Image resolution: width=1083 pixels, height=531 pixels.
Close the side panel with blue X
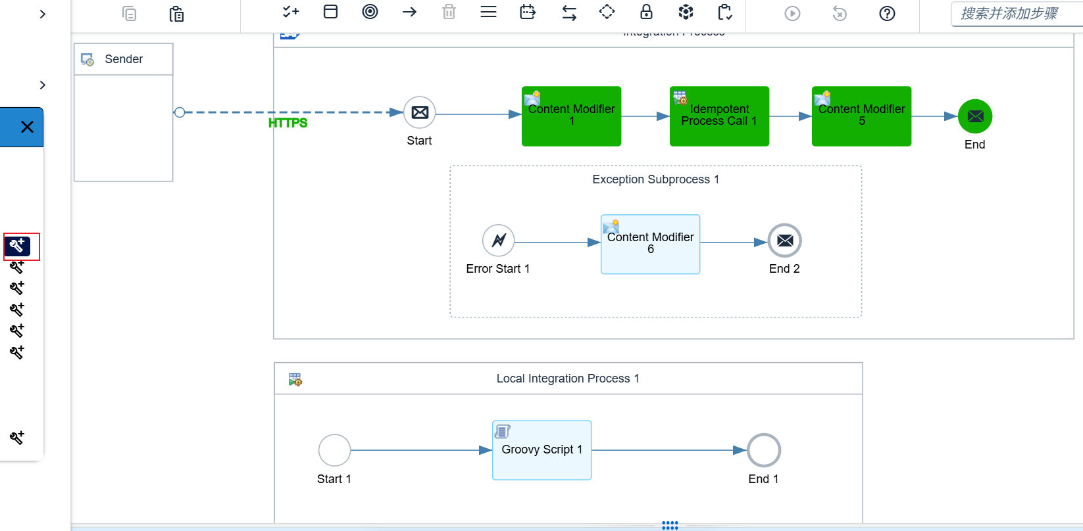click(27, 127)
